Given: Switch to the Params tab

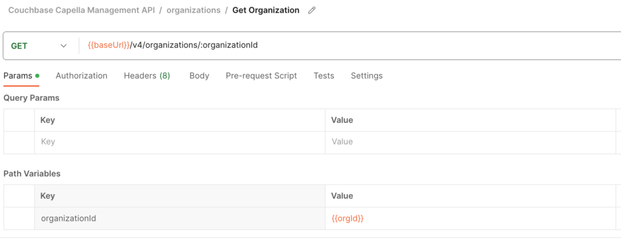Looking at the screenshot, I should coord(21,76).
